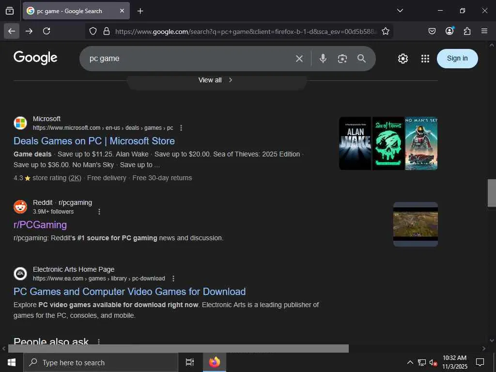Open No Man's Sky cover thumbnail
496x372 pixels.
pyautogui.click(x=421, y=143)
